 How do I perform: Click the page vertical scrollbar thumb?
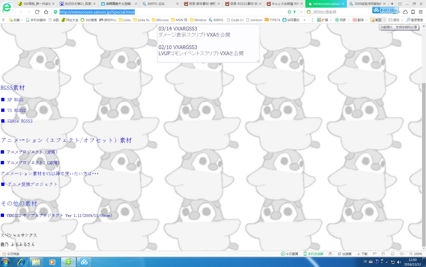(424, 165)
